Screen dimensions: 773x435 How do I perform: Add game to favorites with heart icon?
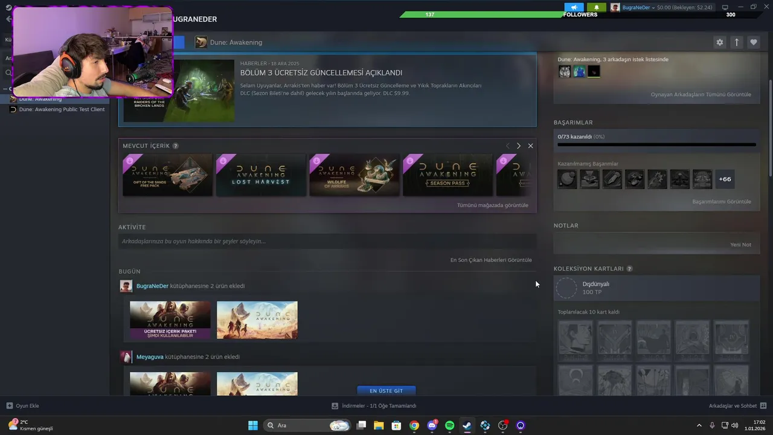753,42
